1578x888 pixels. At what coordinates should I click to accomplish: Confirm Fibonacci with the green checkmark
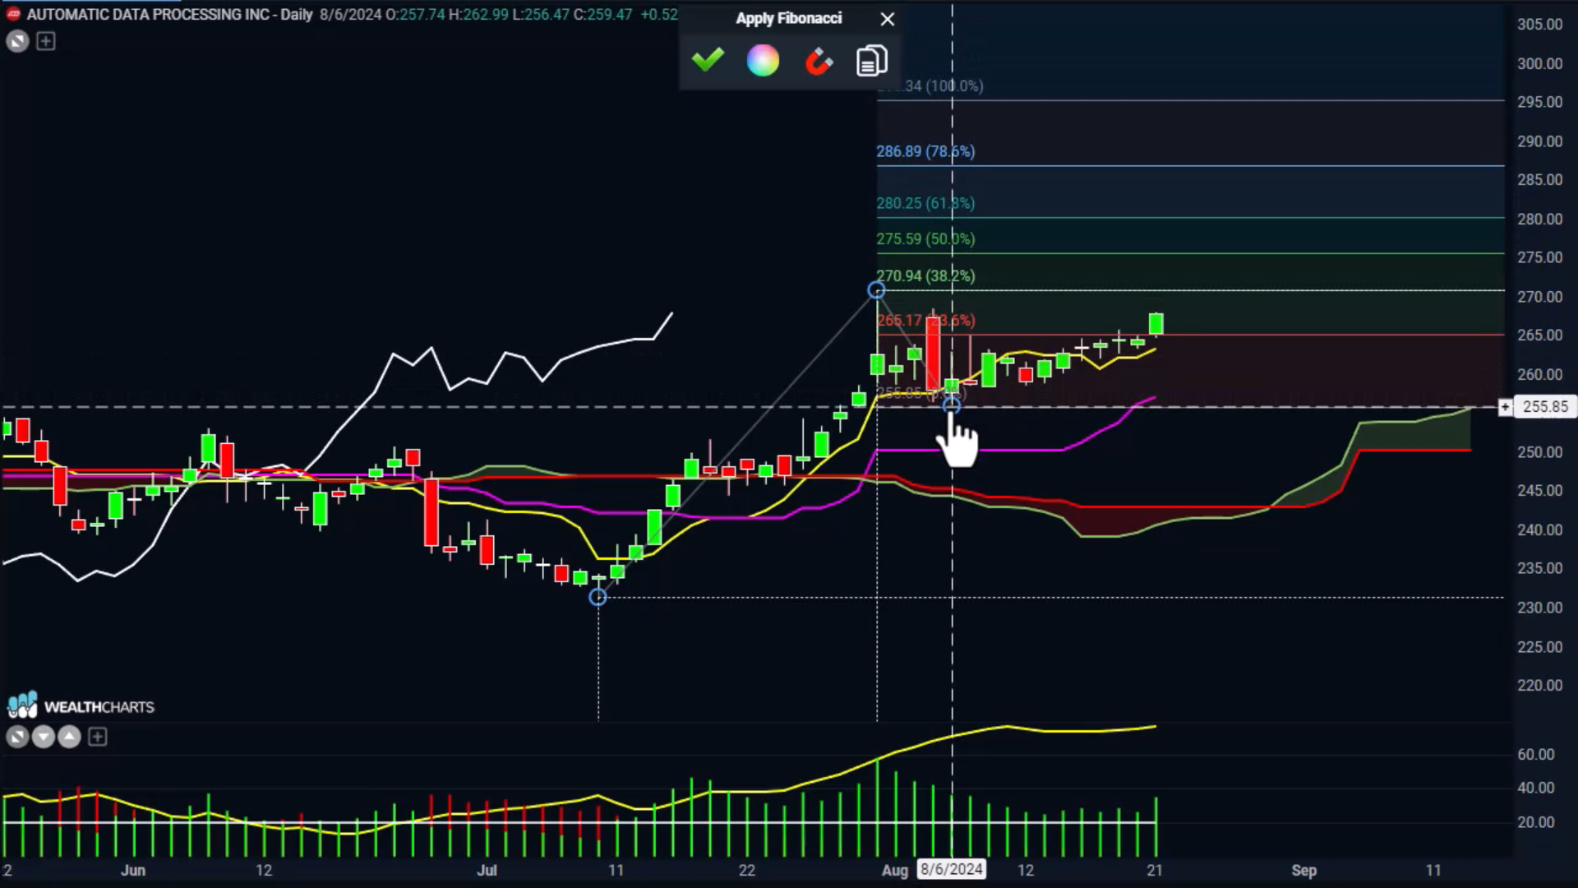[x=708, y=60]
